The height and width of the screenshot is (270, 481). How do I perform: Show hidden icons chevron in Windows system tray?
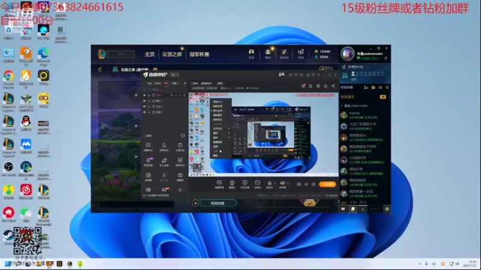[420, 263]
